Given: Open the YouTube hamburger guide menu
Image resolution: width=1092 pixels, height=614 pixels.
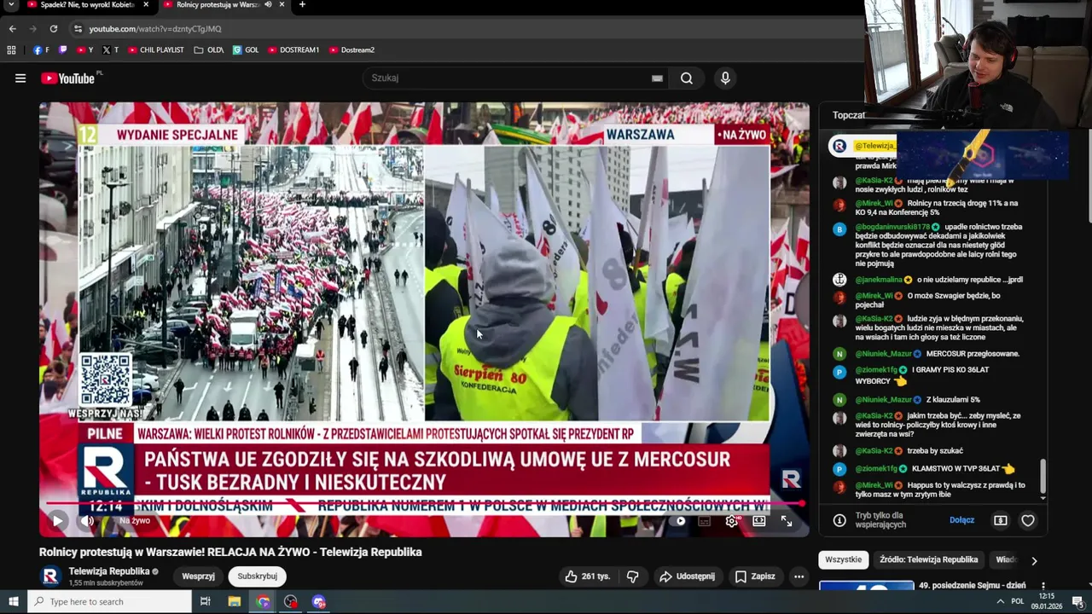Looking at the screenshot, I should click(x=20, y=78).
